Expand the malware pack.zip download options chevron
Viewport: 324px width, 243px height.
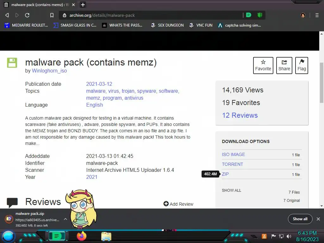coord(65,219)
